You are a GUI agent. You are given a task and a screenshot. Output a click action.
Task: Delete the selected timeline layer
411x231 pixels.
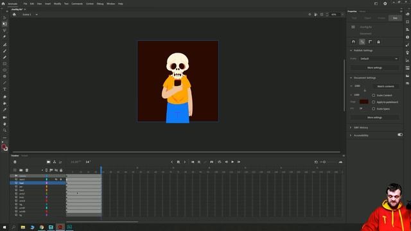(27, 170)
